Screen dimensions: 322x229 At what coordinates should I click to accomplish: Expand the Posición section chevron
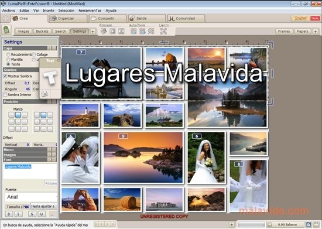coord(49,101)
